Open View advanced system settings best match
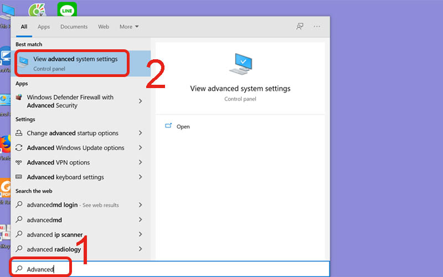This screenshot has height=277, width=443. (x=75, y=63)
